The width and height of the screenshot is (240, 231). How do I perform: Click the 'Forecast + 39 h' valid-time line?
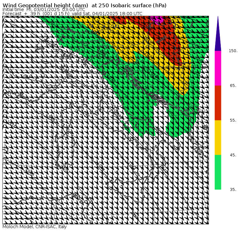72,14
